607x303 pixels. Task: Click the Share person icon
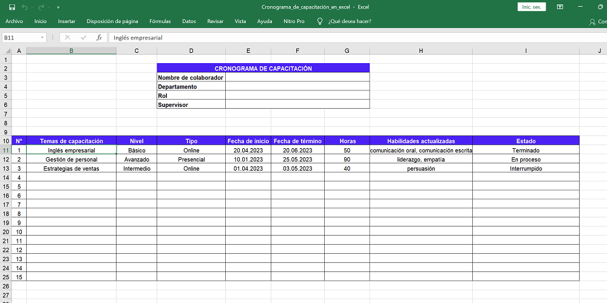coord(592,21)
